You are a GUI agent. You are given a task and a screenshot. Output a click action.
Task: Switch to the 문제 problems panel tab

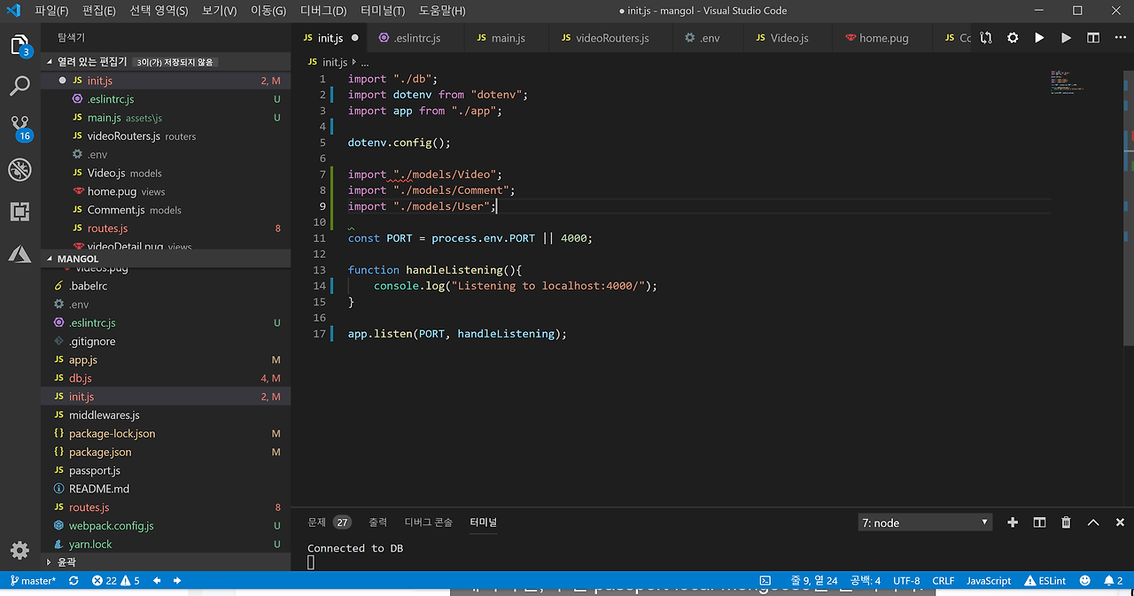point(329,522)
